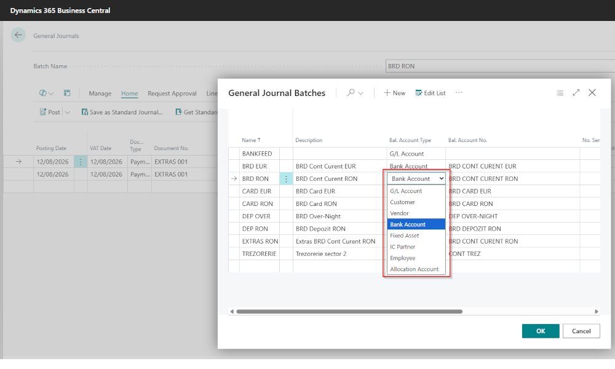
Task: Open more options ellipsis in dialog header
Action: tap(459, 92)
